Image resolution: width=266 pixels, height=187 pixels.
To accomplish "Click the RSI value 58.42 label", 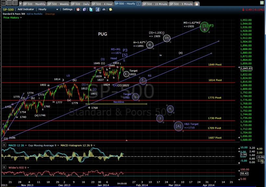I will pyautogui.click(x=244, y=173).
